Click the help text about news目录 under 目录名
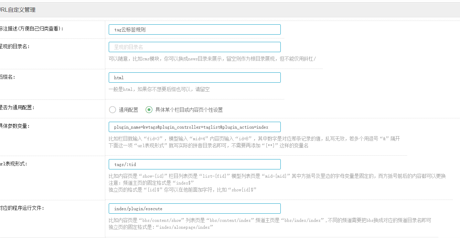Image resolution: width=460 pixels, height=238 pixels. coord(212,59)
